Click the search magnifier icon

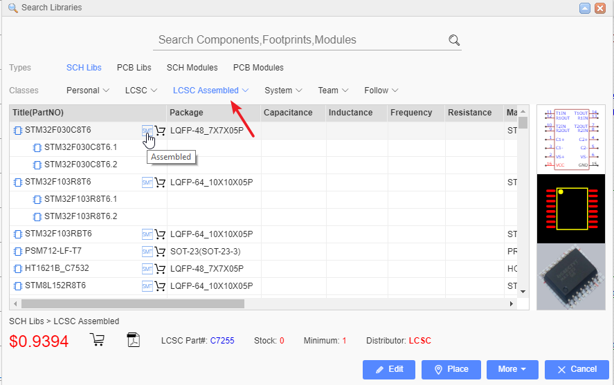[454, 40]
